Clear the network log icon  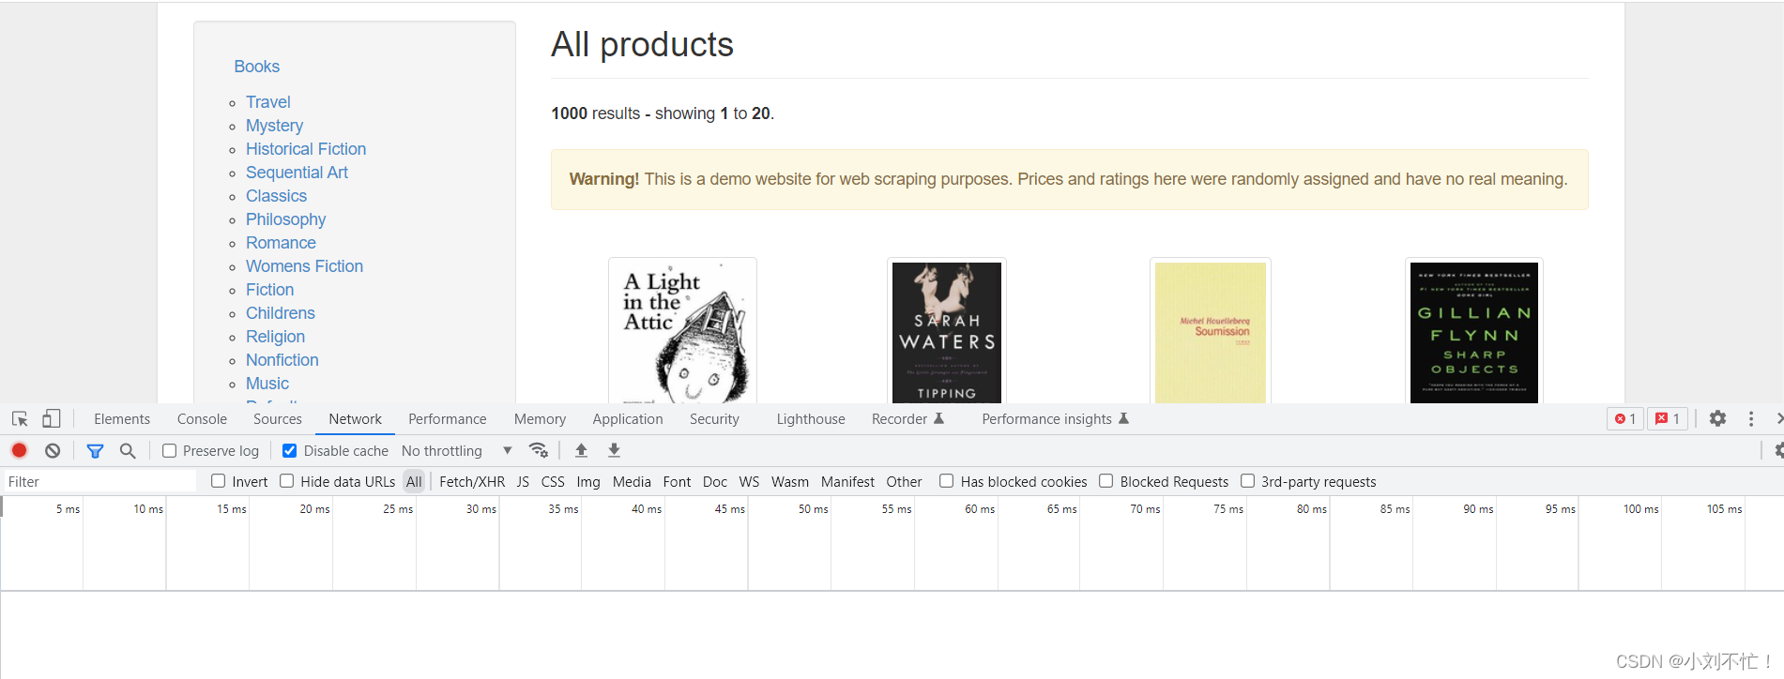pyautogui.click(x=53, y=450)
